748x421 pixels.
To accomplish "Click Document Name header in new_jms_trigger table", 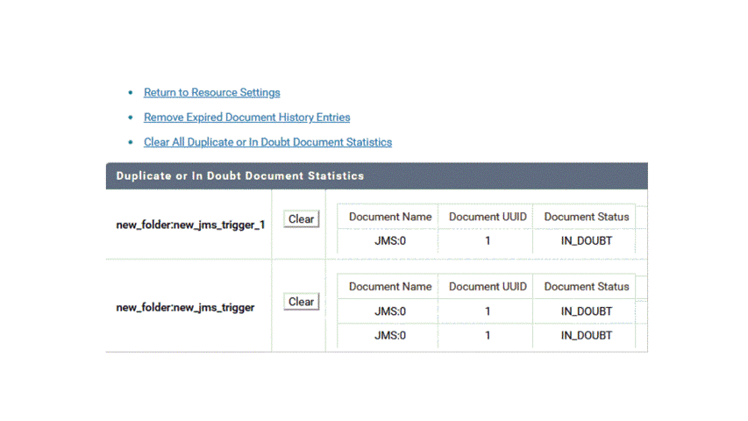I will [x=390, y=287].
